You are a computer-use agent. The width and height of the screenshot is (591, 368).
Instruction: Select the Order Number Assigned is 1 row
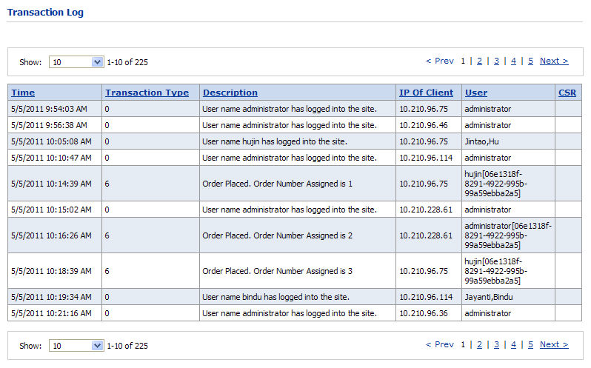point(277,184)
